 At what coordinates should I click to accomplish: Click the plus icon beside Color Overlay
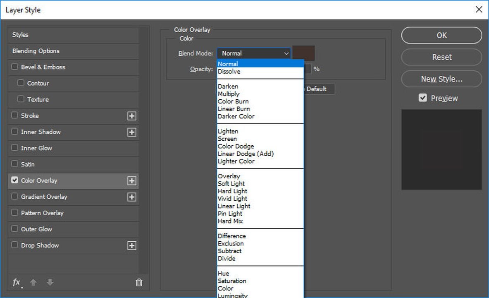pos(131,180)
